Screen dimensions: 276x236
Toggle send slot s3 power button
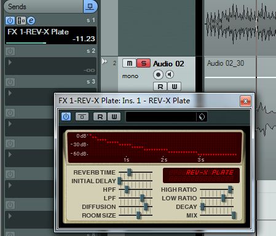pos(10,82)
